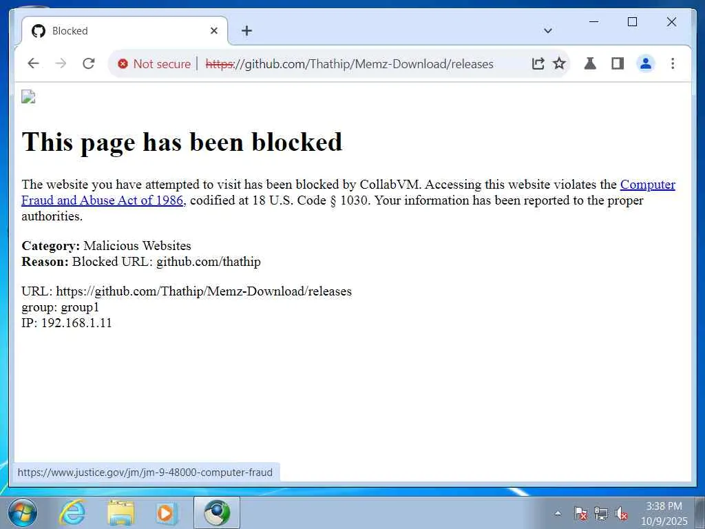Go back to the previous page
Viewport: 705px width, 529px height.
[x=33, y=63]
